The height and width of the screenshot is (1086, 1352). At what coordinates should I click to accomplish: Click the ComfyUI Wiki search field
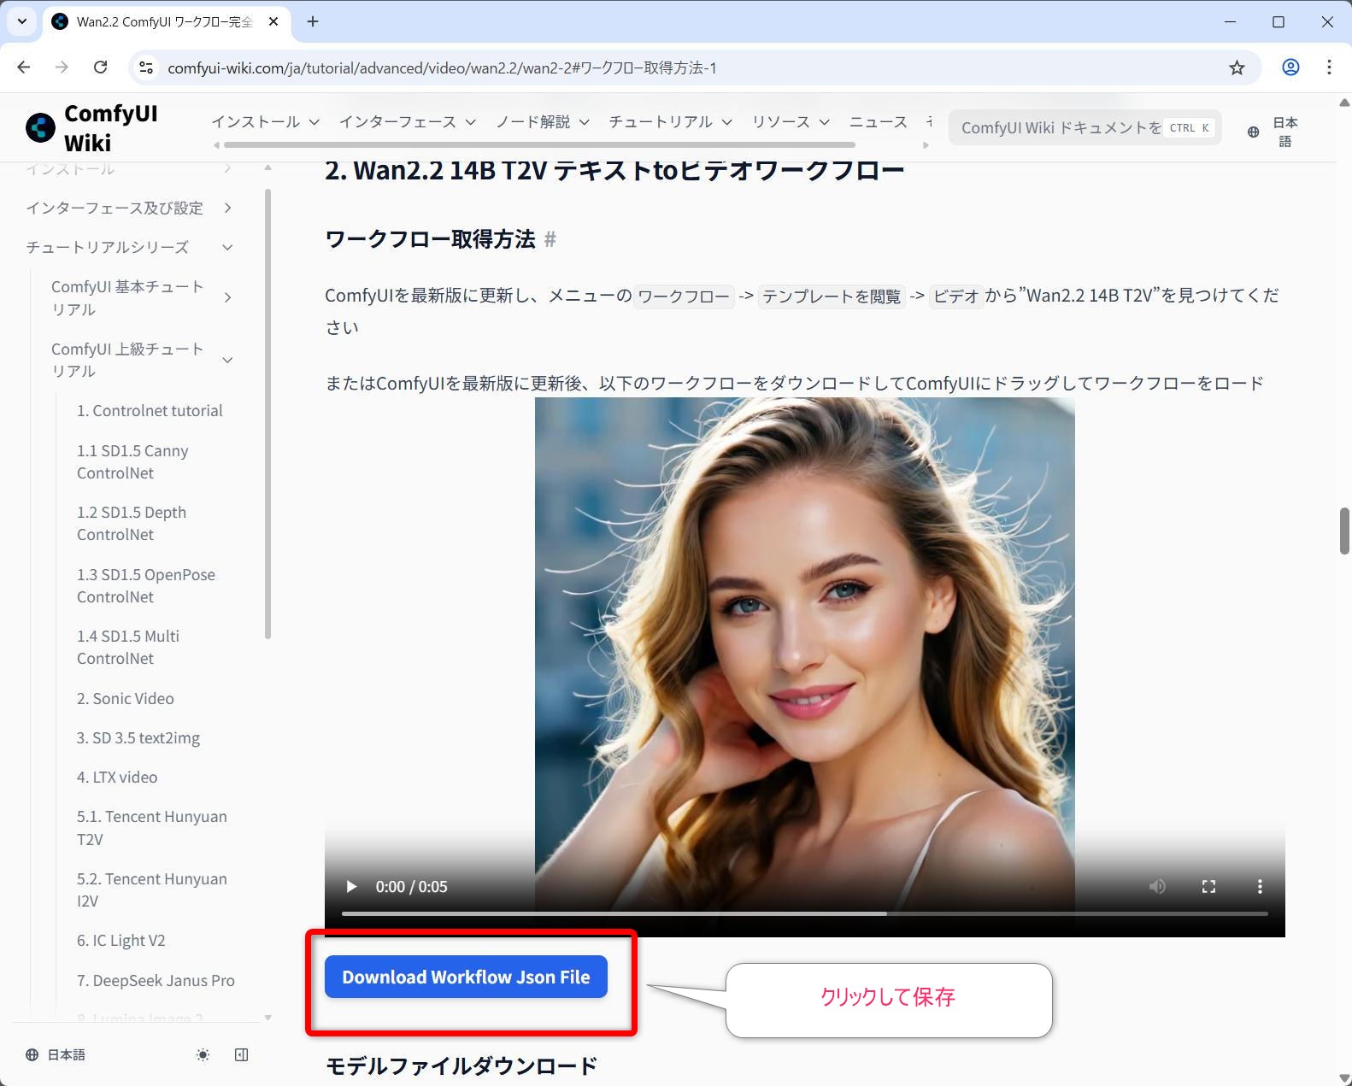coord(1085,128)
